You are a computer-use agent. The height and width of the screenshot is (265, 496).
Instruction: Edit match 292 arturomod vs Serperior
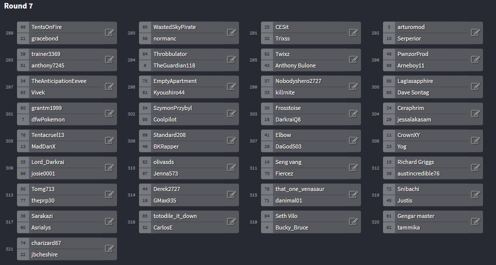tap(475, 32)
